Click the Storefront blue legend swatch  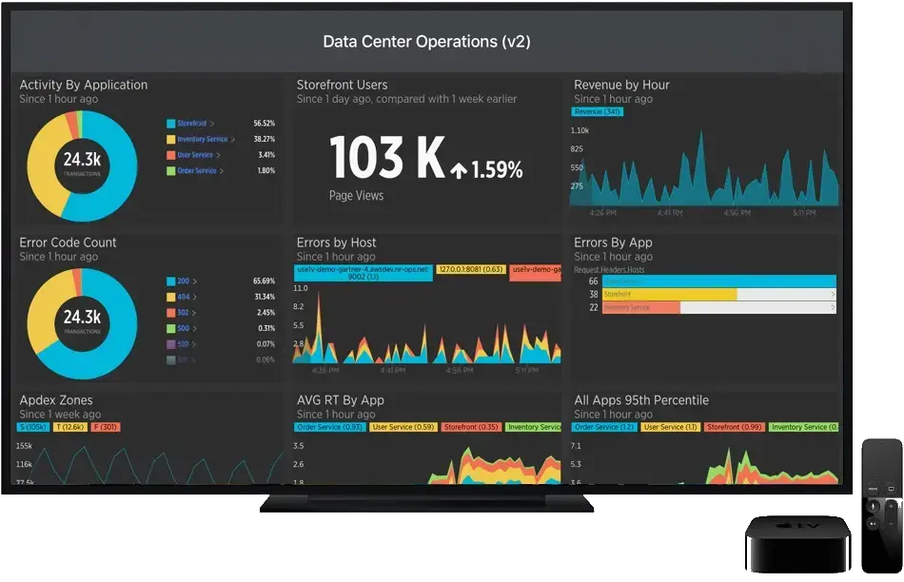pos(170,124)
